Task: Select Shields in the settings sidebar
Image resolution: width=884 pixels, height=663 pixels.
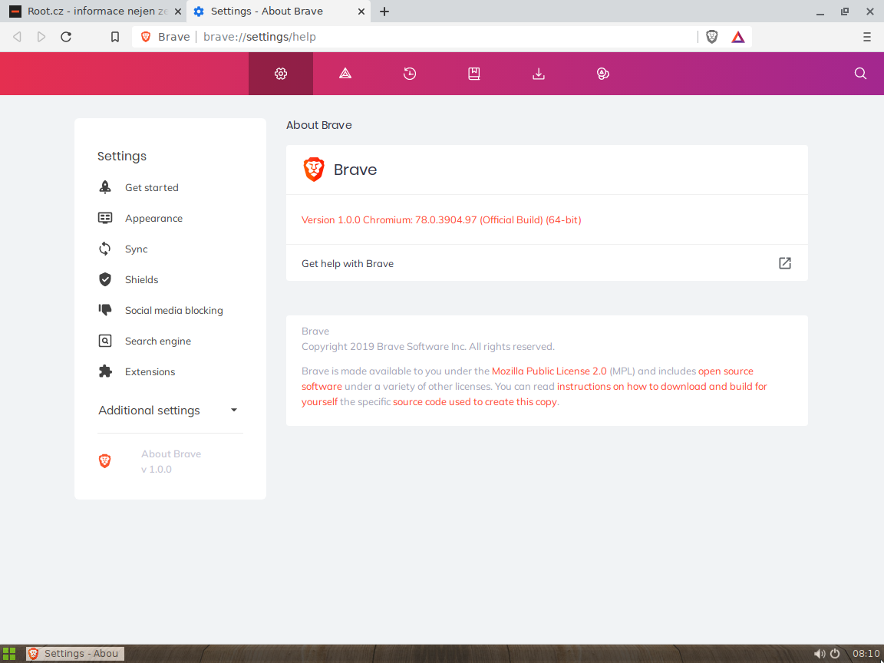Action: (x=141, y=279)
